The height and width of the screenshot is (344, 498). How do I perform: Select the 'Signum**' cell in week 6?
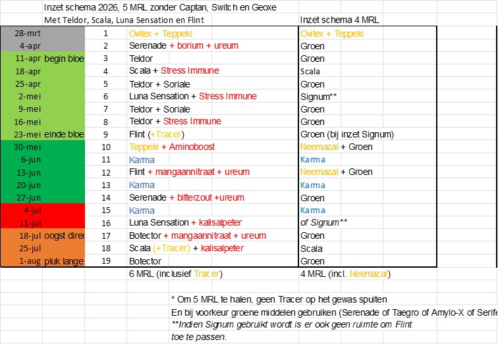click(319, 96)
